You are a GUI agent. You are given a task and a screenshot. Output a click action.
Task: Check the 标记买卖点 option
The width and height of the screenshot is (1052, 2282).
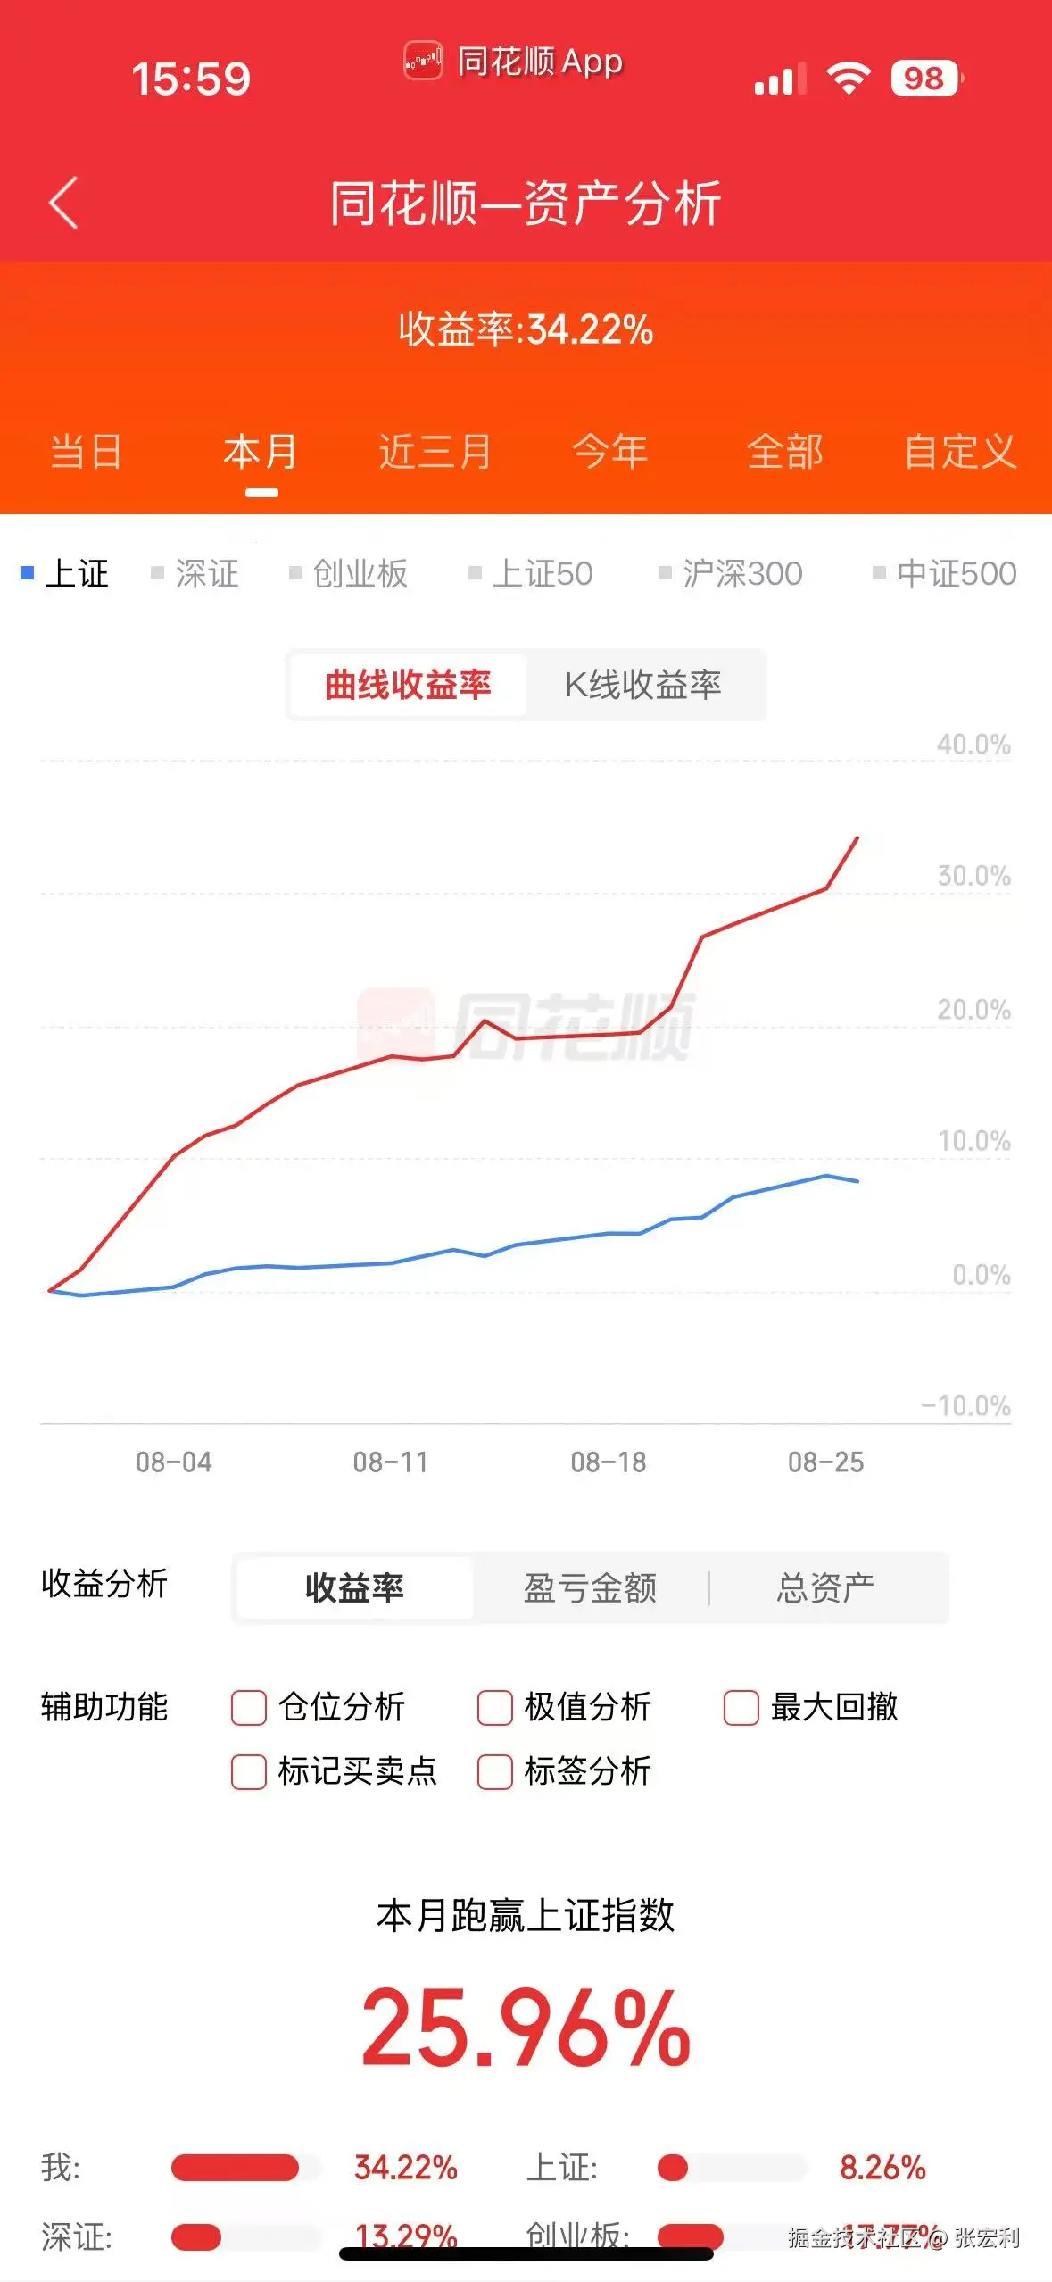coord(250,1771)
